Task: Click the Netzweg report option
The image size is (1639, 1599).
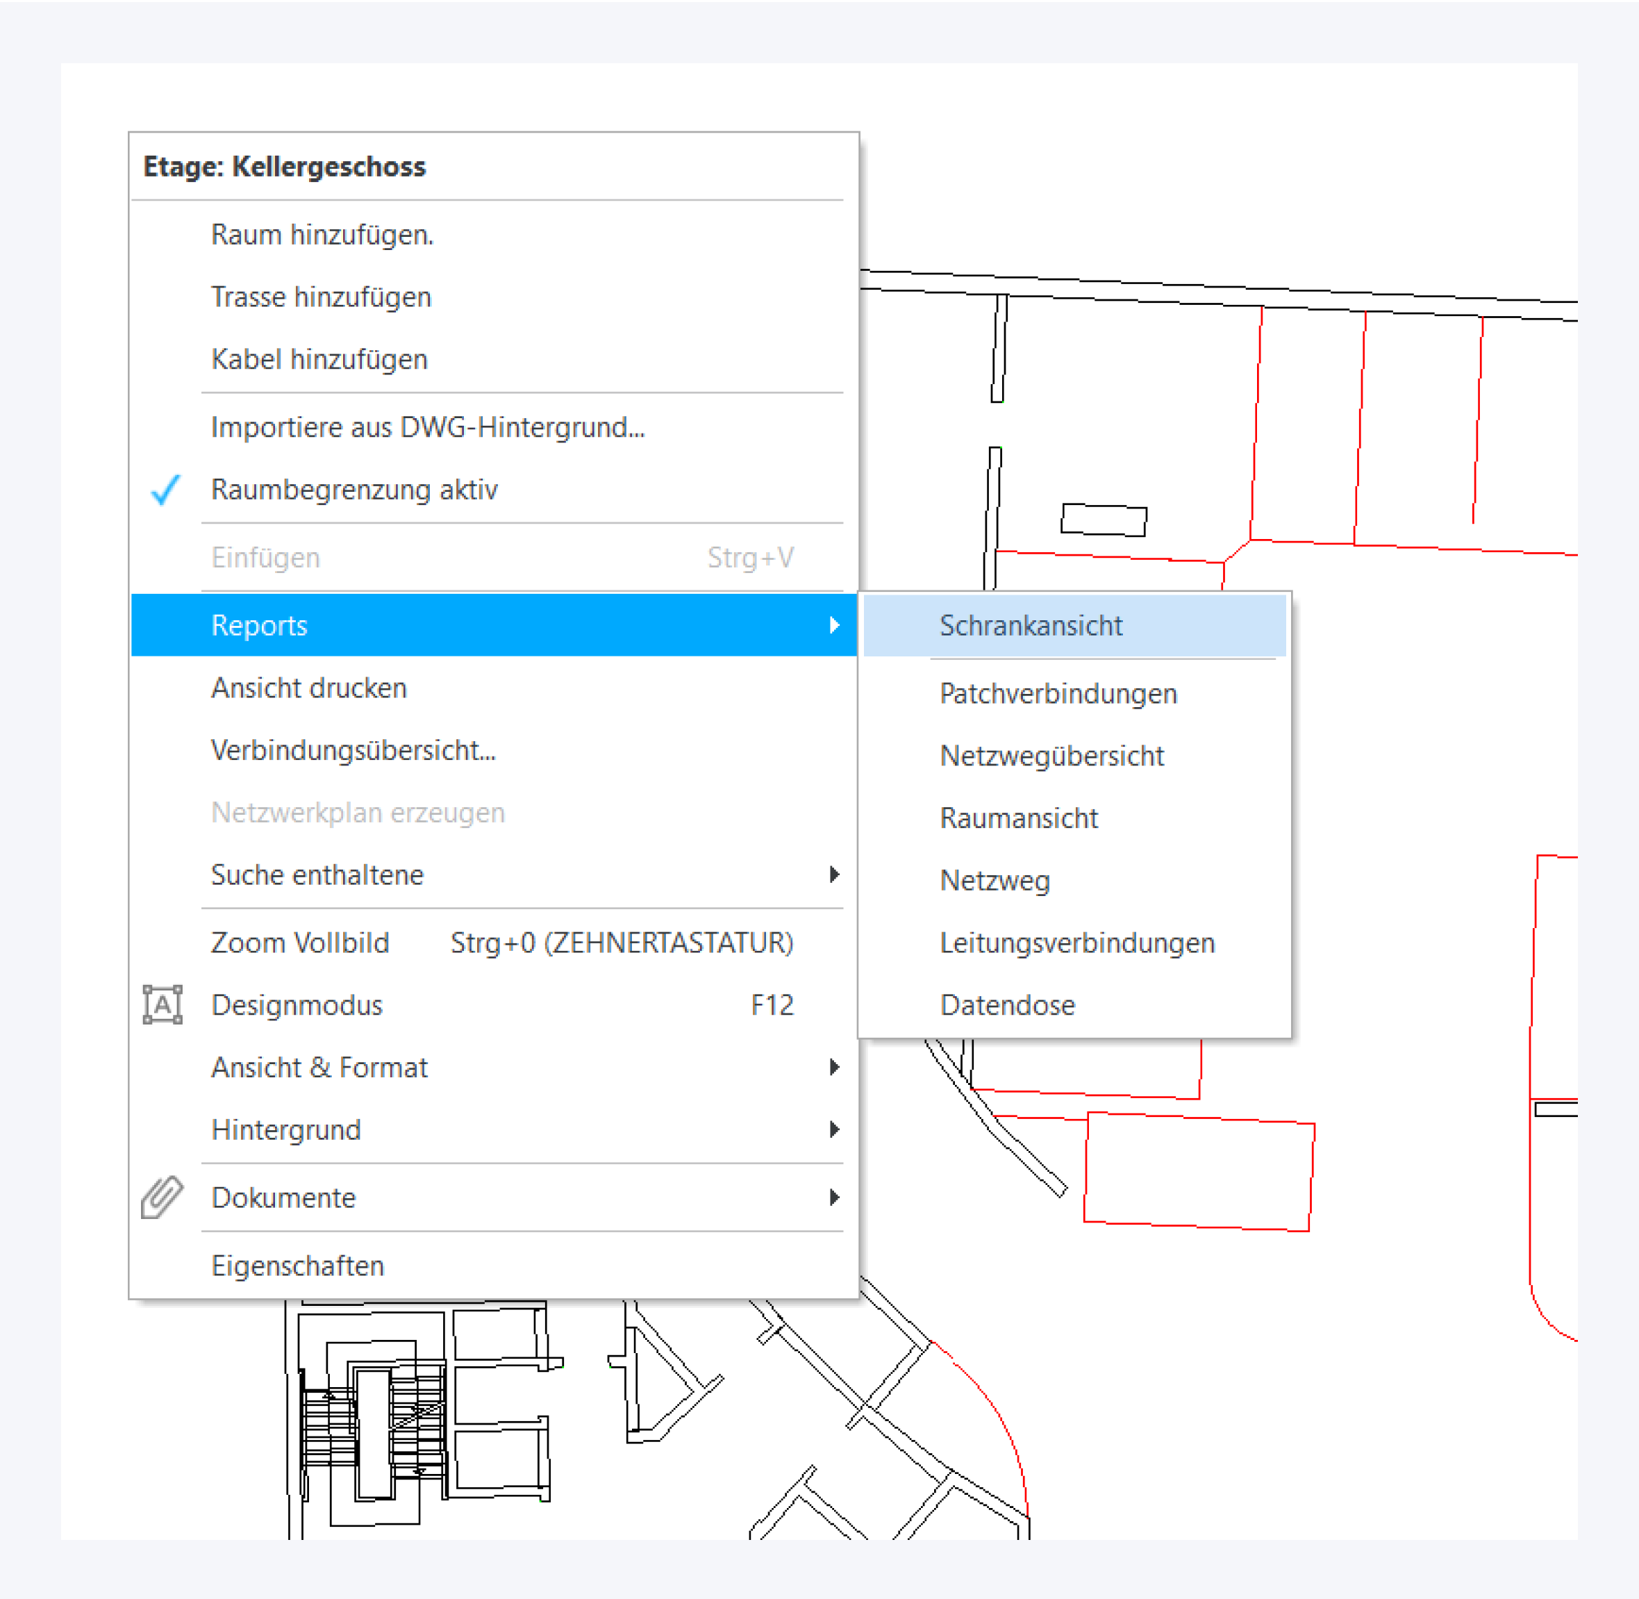Action: (x=994, y=880)
